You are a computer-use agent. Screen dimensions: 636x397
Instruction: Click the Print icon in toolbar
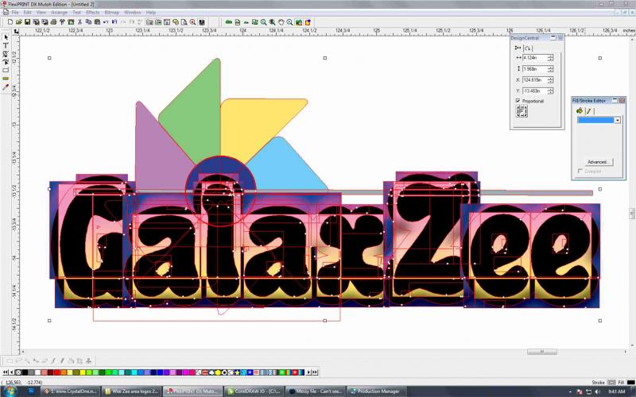pyautogui.click(x=53, y=22)
